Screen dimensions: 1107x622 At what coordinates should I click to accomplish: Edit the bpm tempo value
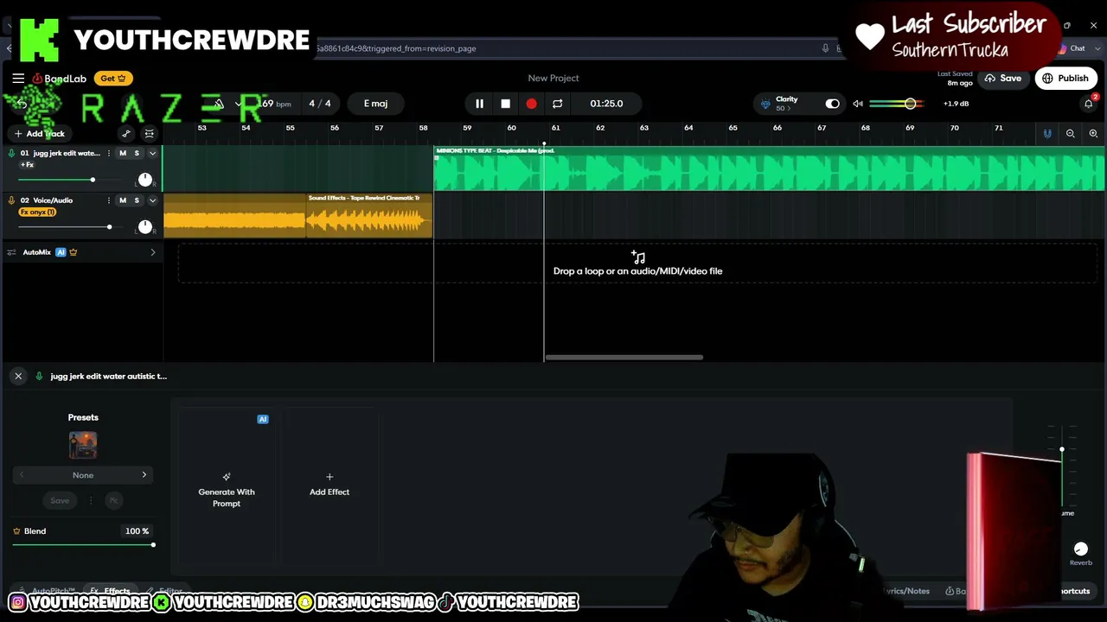[x=276, y=104]
